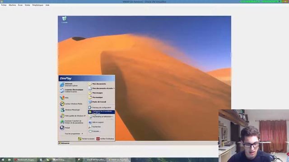Open the Exécuter run dialog

click(101, 131)
